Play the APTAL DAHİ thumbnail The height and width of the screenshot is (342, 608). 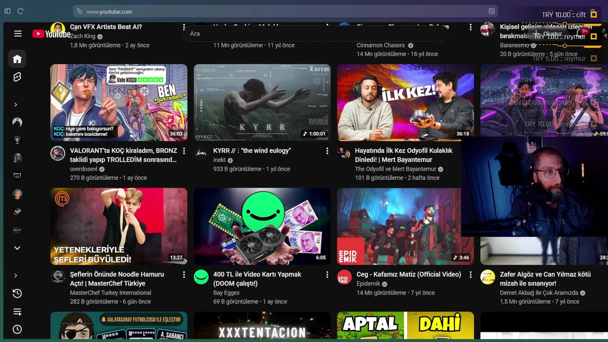tap(405, 325)
